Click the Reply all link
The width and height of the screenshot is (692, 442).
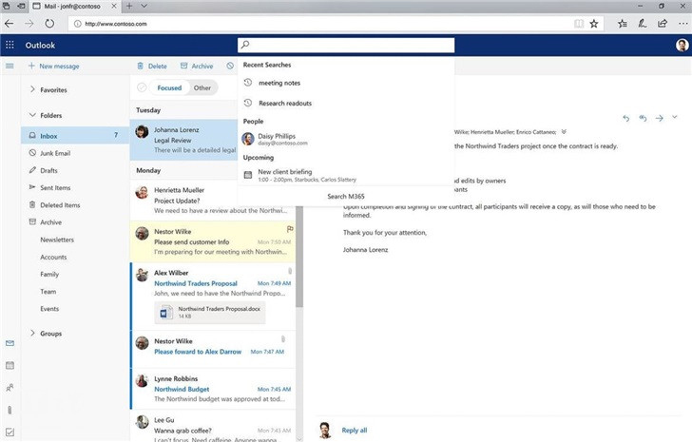click(x=355, y=431)
